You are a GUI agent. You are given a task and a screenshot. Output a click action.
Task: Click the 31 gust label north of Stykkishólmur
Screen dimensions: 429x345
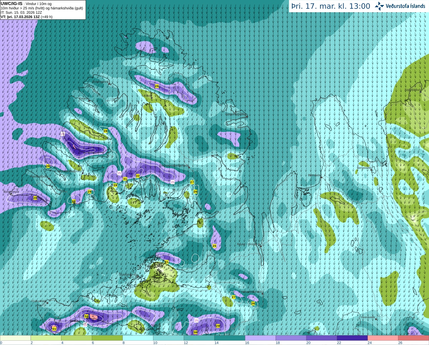coord(167,262)
